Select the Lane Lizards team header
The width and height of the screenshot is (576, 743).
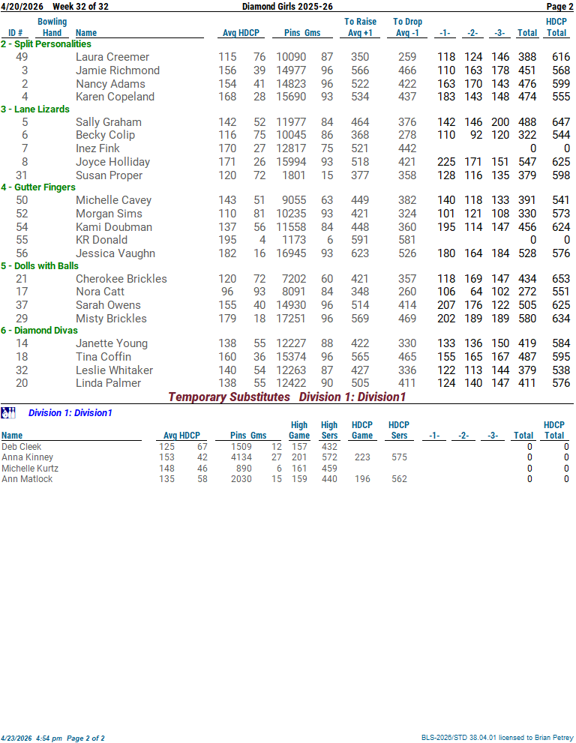click(35, 109)
